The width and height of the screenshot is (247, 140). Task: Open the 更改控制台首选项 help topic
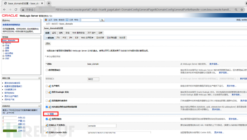pyautogui.click(x=12, y=83)
